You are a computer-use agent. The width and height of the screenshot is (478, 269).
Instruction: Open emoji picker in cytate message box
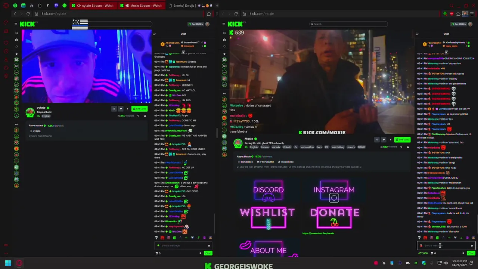209,245
